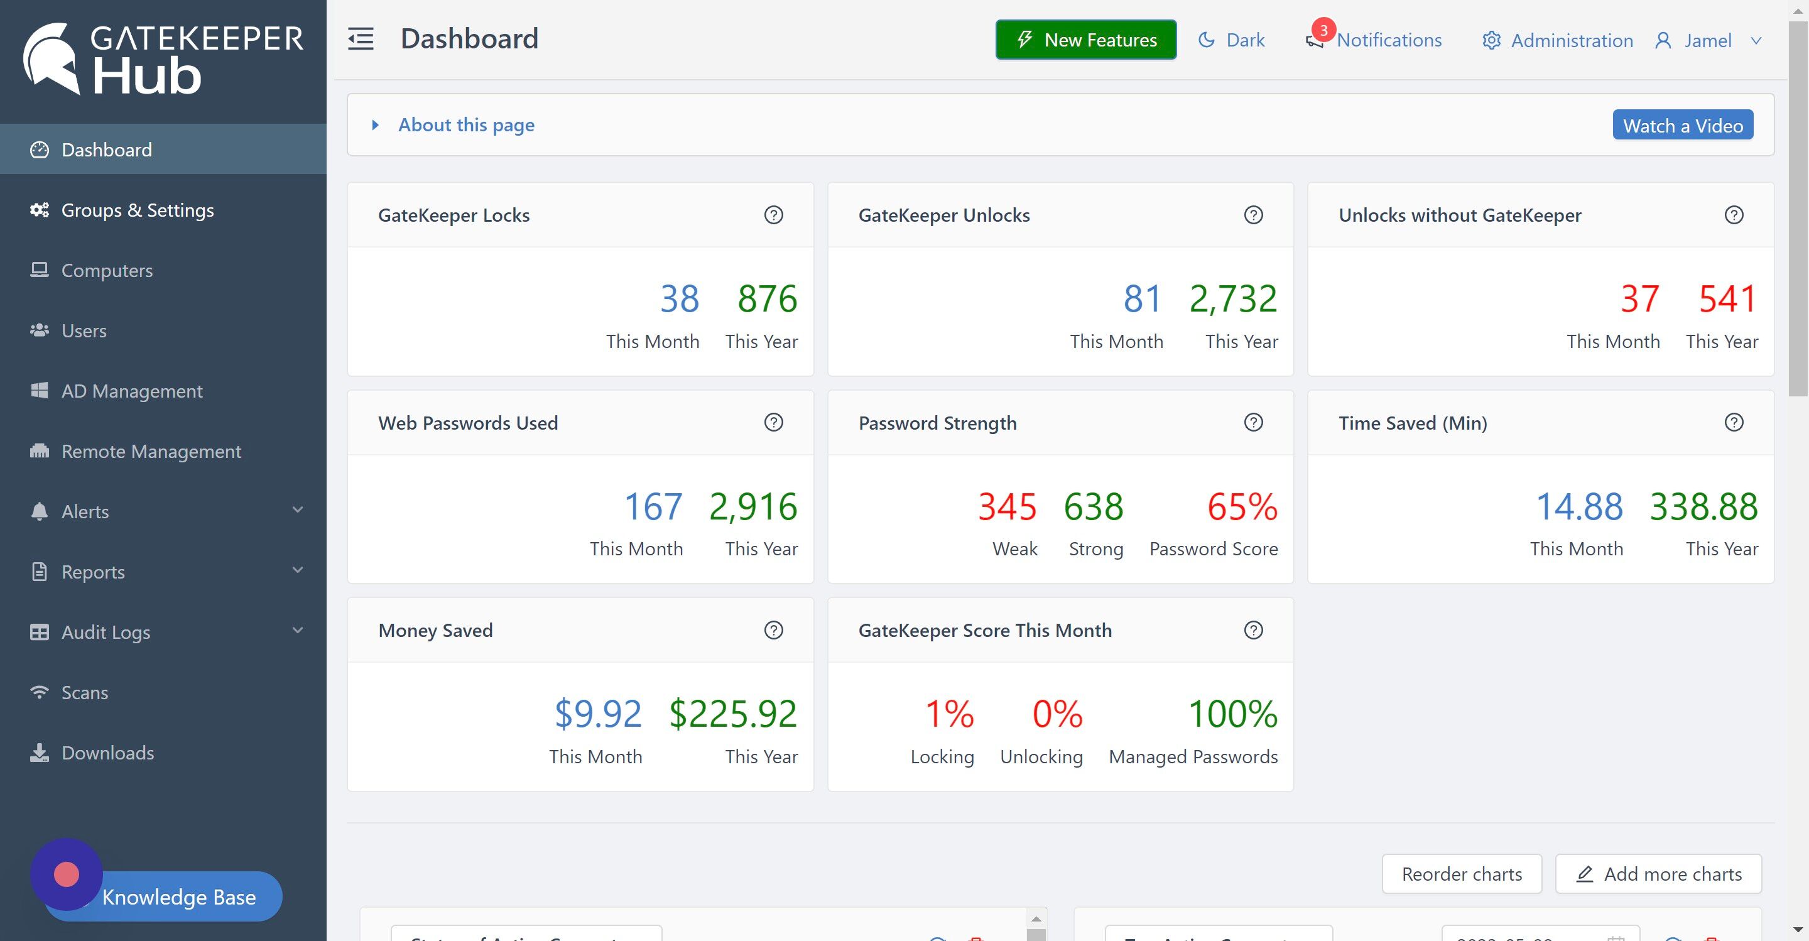
Task: Click scrollbar down arrow at page bottom
Action: click(1799, 930)
